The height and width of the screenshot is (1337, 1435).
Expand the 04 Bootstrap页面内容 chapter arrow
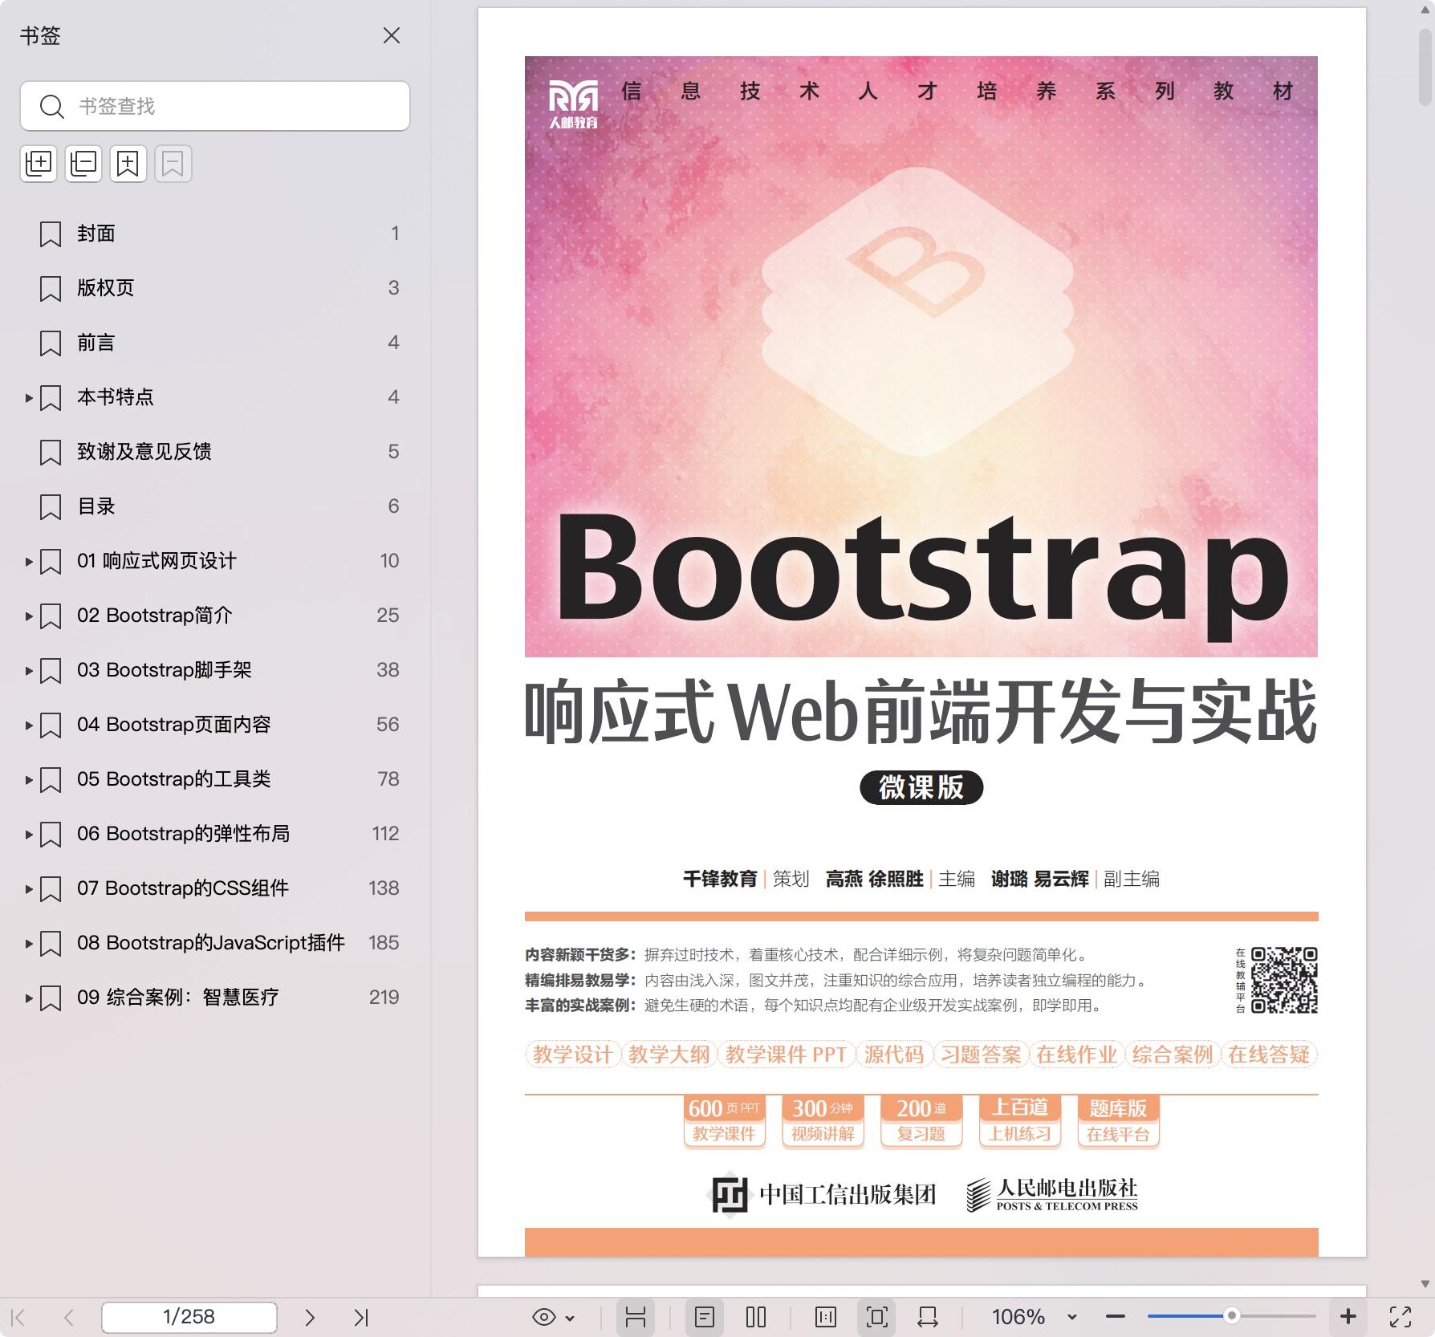(x=28, y=725)
